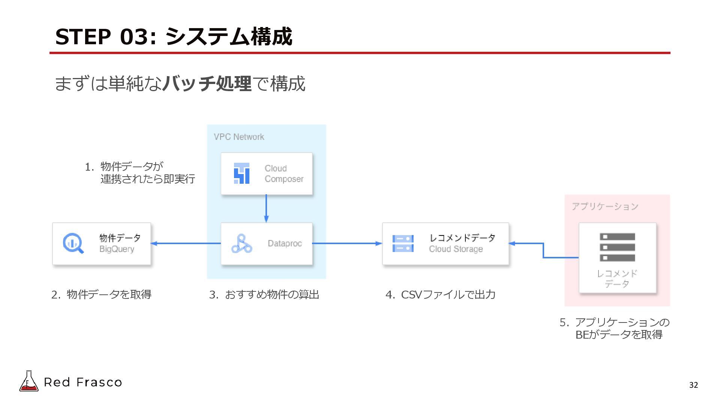
Task: Click the レコメンドデータ Cloud Storage label
Action: tap(462, 243)
